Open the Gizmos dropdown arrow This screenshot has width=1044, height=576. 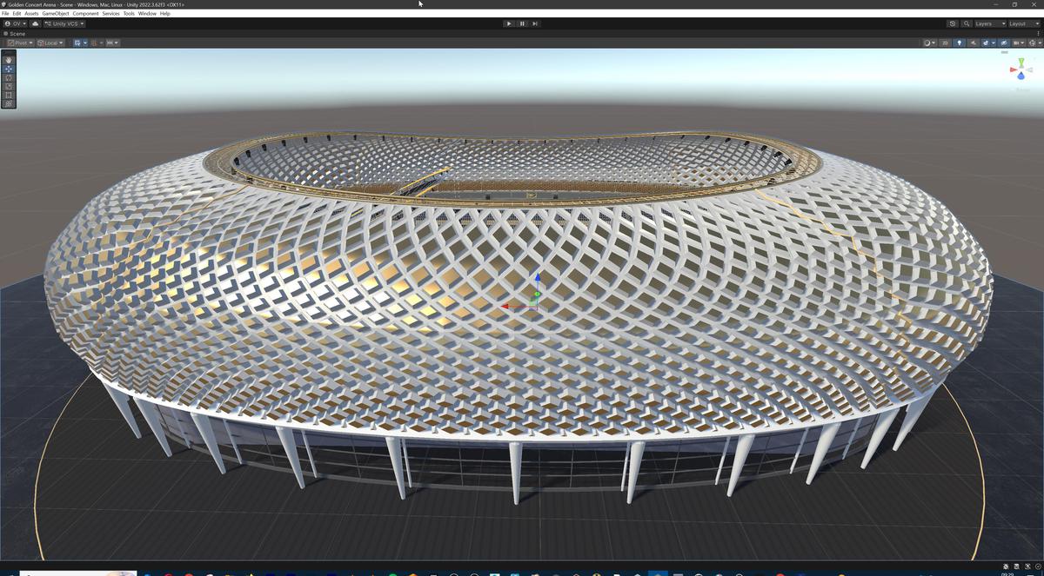[1040, 43]
